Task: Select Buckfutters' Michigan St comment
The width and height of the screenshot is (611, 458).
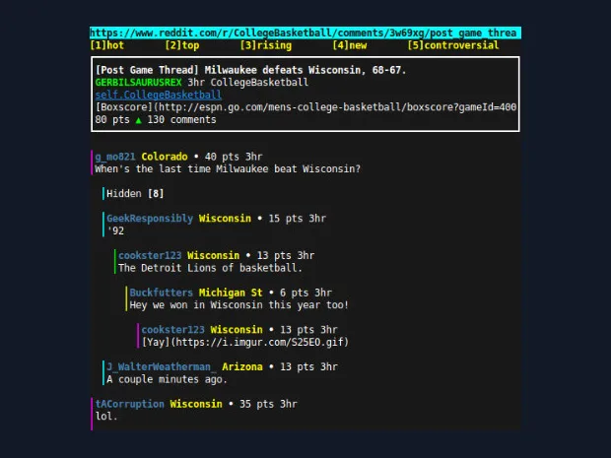Action: (x=238, y=305)
